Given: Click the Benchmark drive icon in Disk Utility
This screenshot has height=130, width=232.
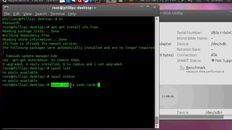Looking at the screenshot, I should point(182,68).
